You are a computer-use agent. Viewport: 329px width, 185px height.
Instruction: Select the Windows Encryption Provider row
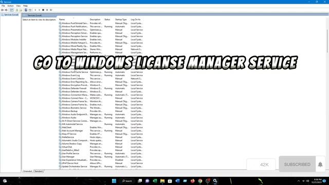(x=101, y=85)
